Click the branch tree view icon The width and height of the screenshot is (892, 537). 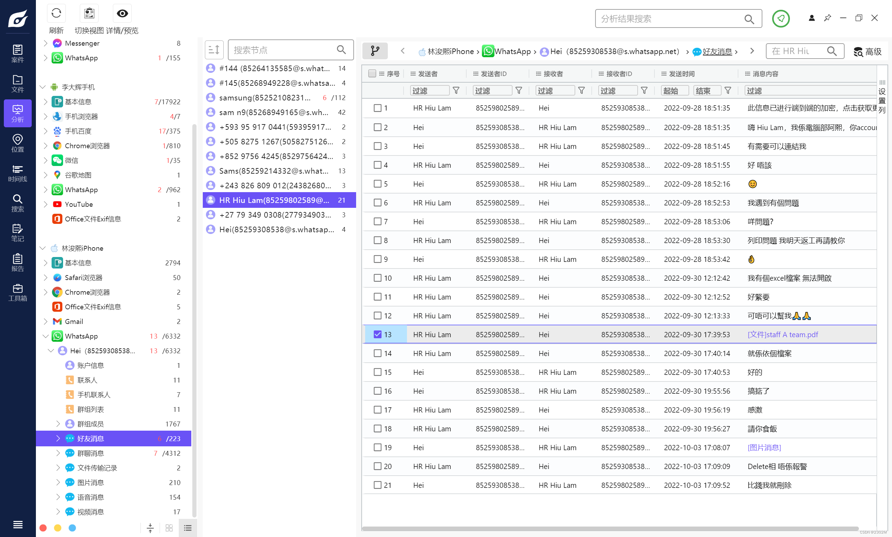coord(375,51)
